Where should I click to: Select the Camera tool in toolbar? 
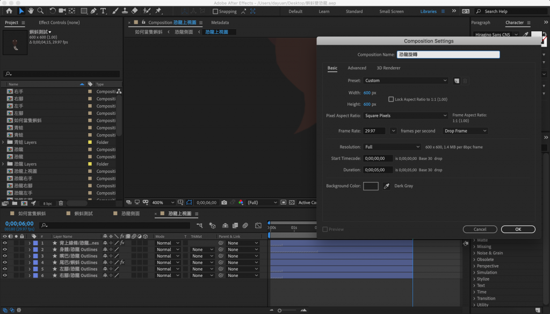point(62,11)
